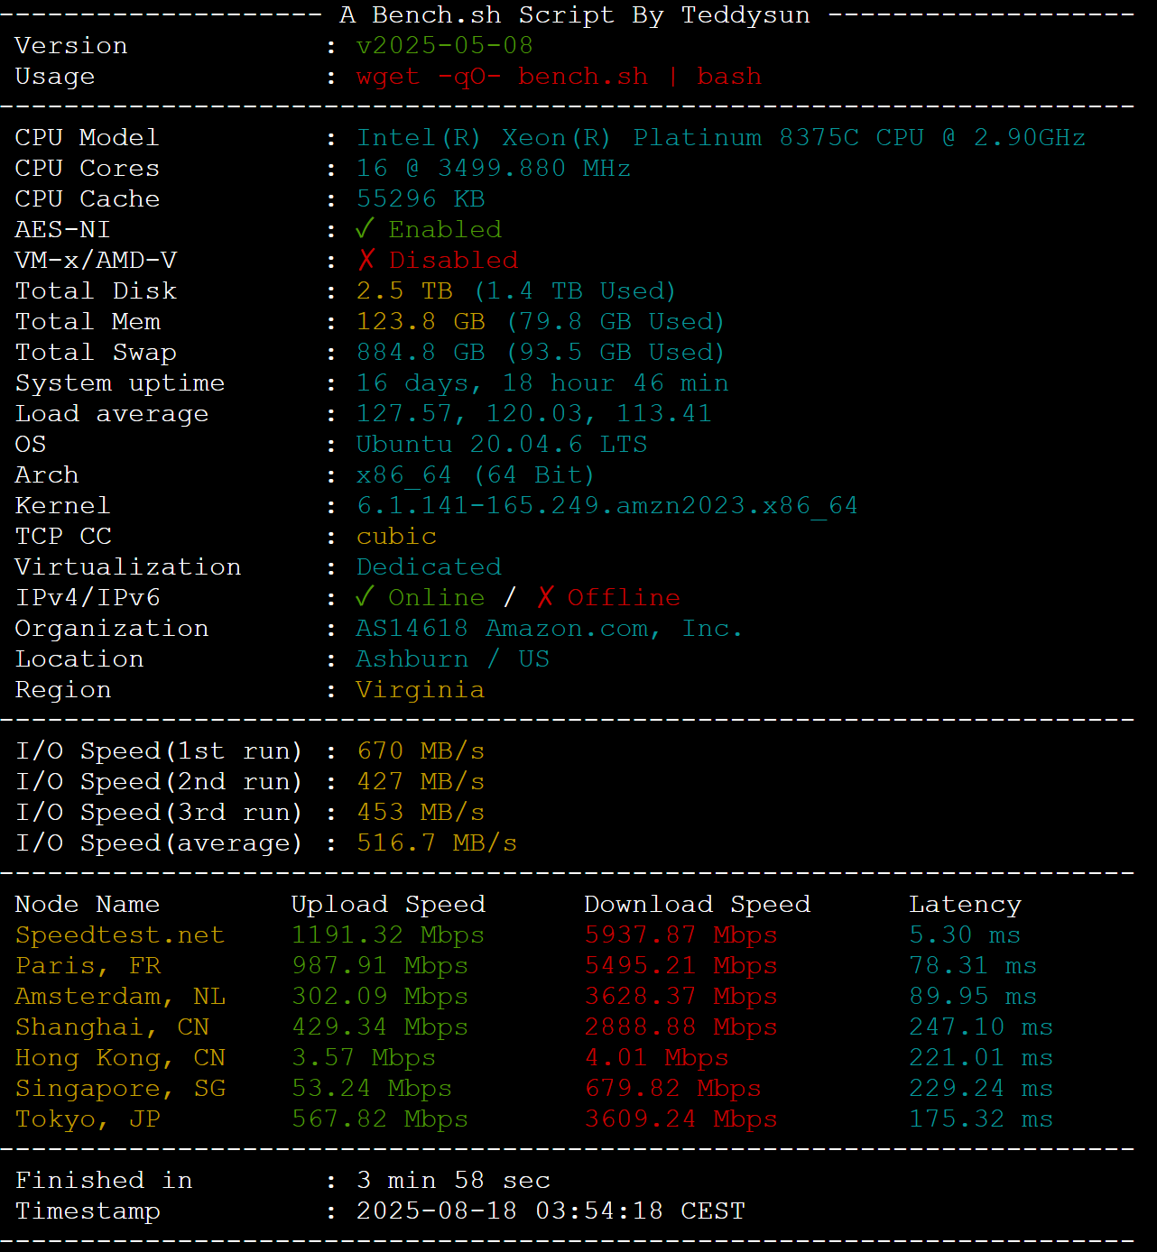The height and width of the screenshot is (1252, 1157).
Task: Click the timestamp 2025-08-18 03:54:18 CEST
Action: pyautogui.click(x=551, y=1211)
